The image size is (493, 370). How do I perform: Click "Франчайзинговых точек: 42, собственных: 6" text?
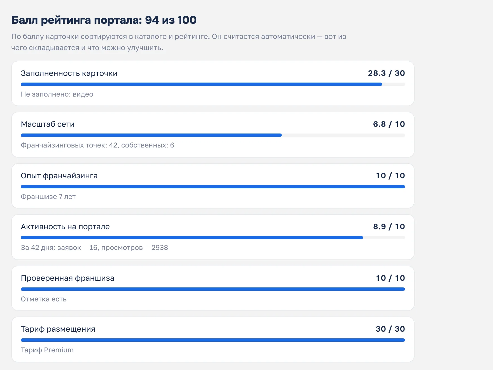(97, 145)
